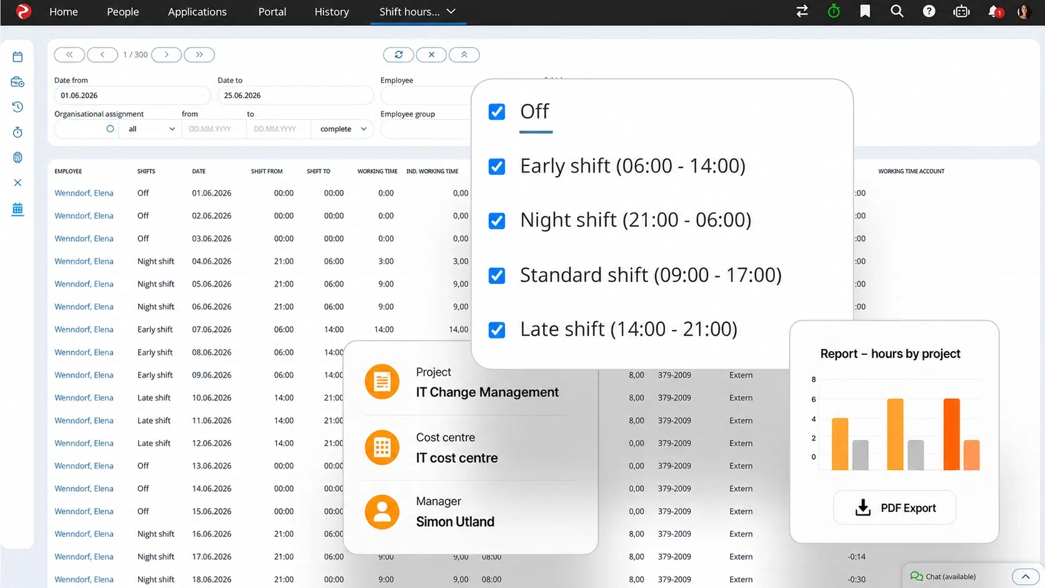The height and width of the screenshot is (588, 1045).
Task: Click the refresh icon button above filters
Action: 399,55
